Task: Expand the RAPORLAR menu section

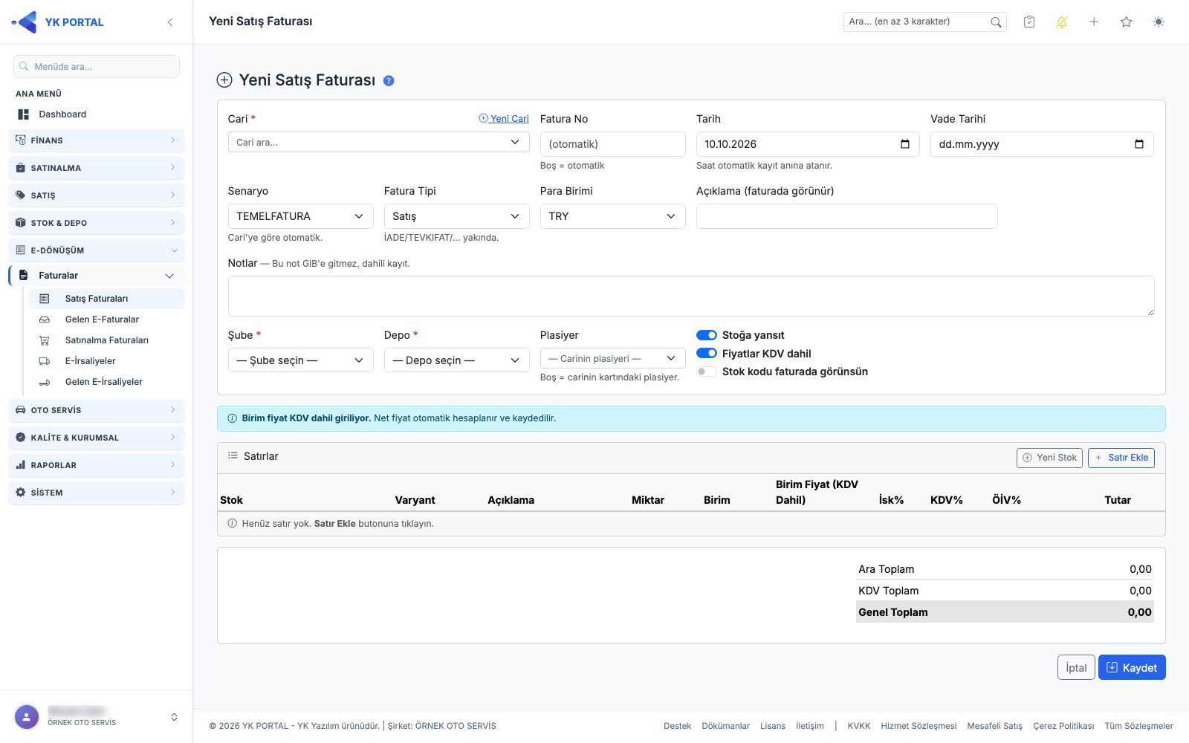Action: click(97, 465)
